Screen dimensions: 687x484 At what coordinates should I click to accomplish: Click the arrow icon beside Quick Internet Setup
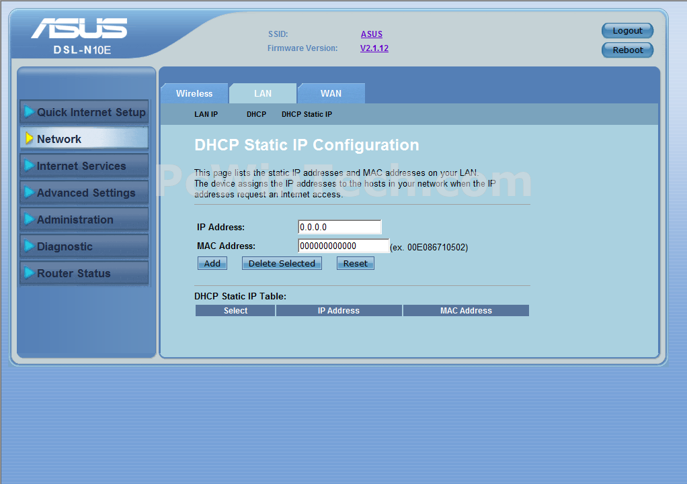click(29, 111)
